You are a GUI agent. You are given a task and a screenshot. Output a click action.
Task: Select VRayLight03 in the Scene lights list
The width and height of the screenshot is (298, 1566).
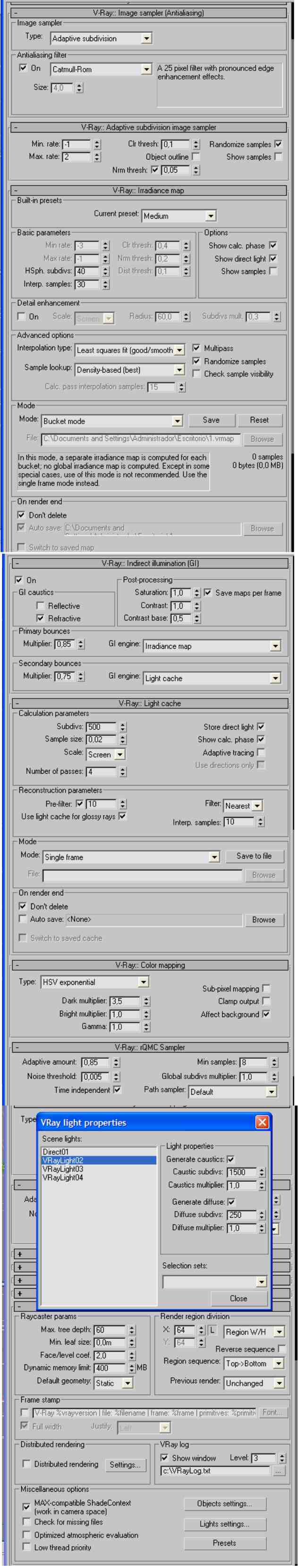tap(63, 1168)
